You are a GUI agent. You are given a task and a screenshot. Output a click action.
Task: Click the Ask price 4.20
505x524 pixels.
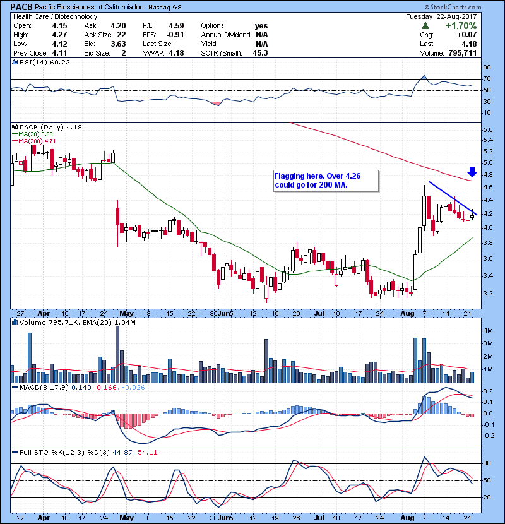tap(118, 26)
